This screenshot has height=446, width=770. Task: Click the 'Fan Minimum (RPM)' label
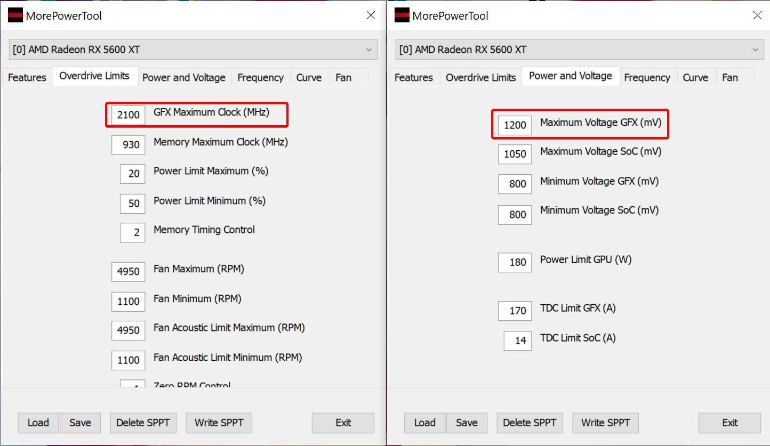[198, 299]
